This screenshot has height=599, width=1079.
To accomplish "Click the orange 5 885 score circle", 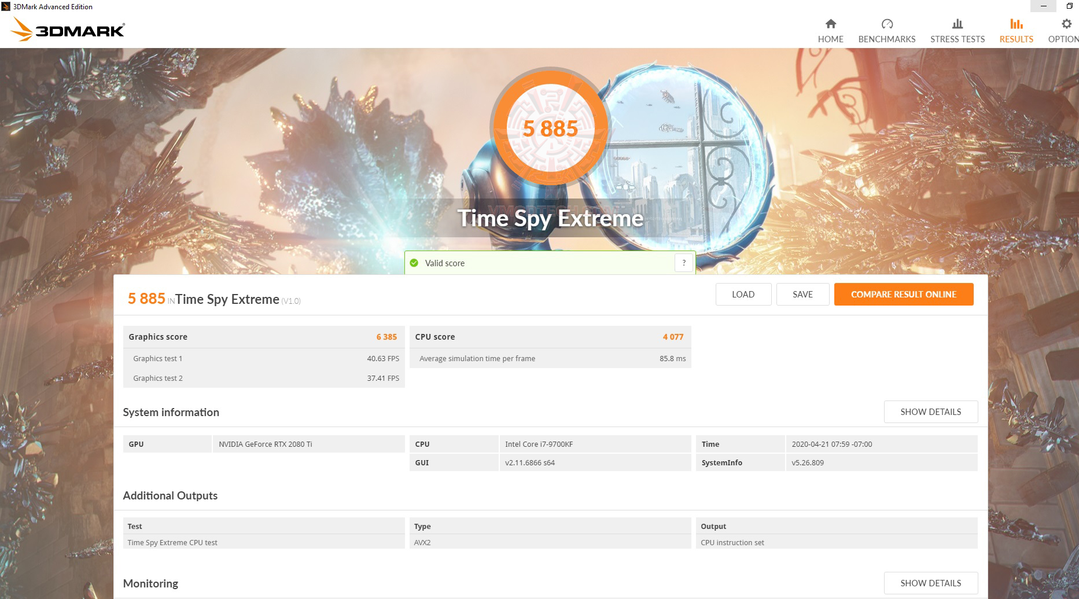I will point(550,128).
